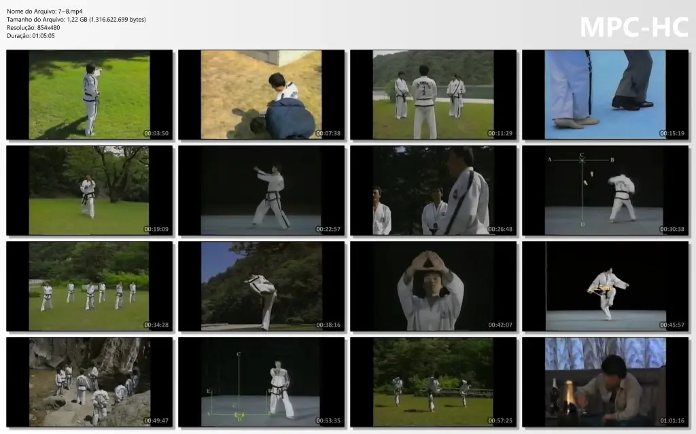Select the high kick frame at 00:38:16
The image size is (696, 434).
(x=262, y=286)
